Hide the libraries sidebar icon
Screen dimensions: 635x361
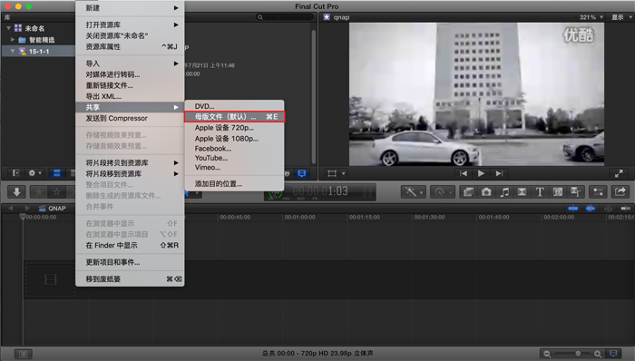(15, 173)
